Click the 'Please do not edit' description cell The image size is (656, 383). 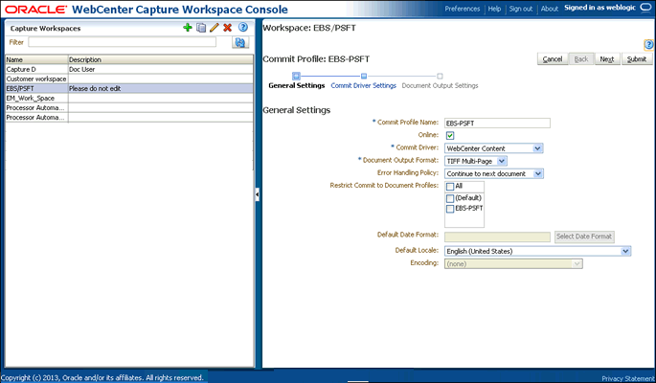point(160,89)
